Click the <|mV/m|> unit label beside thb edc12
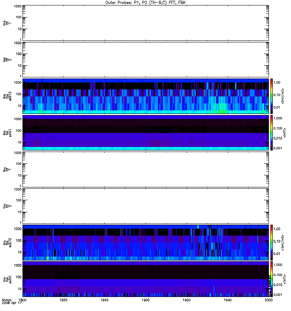The width and height of the screenshot is (291, 311). pos(282,96)
